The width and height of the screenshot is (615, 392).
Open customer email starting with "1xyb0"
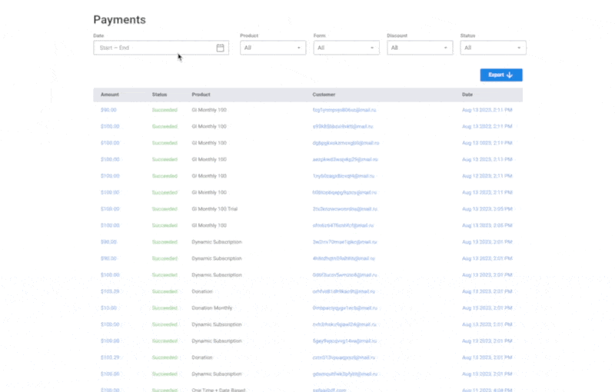tap(343, 176)
